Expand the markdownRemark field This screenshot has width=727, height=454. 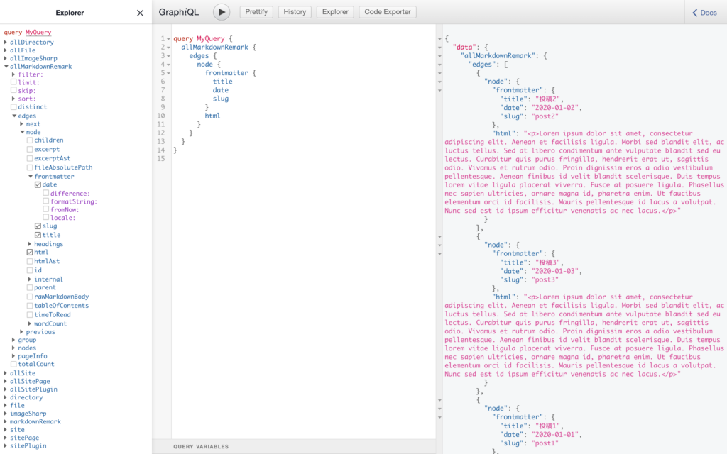pyautogui.click(x=6, y=421)
